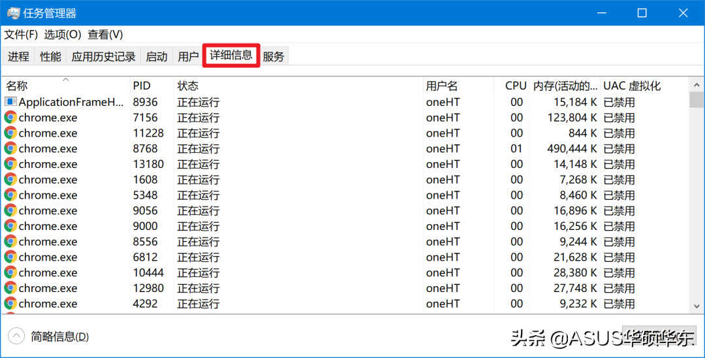Open the 启动 tab
Viewport: 705px width, 358px height.
tap(157, 56)
